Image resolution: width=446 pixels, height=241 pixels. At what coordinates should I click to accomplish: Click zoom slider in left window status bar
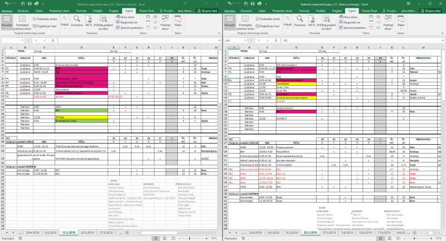click(190, 238)
